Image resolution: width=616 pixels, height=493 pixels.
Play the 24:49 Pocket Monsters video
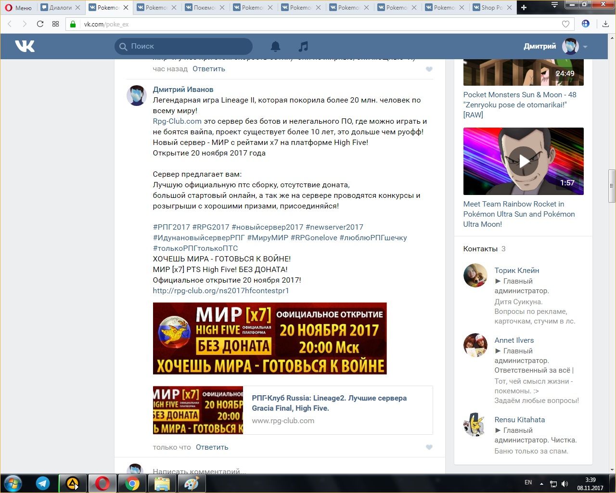(x=524, y=72)
